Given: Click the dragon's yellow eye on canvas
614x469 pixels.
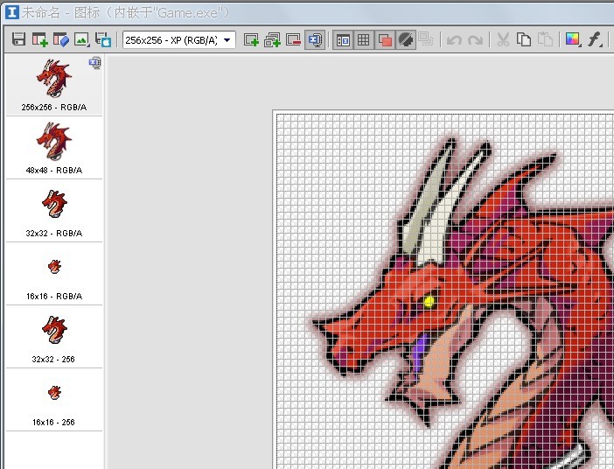Looking at the screenshot, I should 429,301.
